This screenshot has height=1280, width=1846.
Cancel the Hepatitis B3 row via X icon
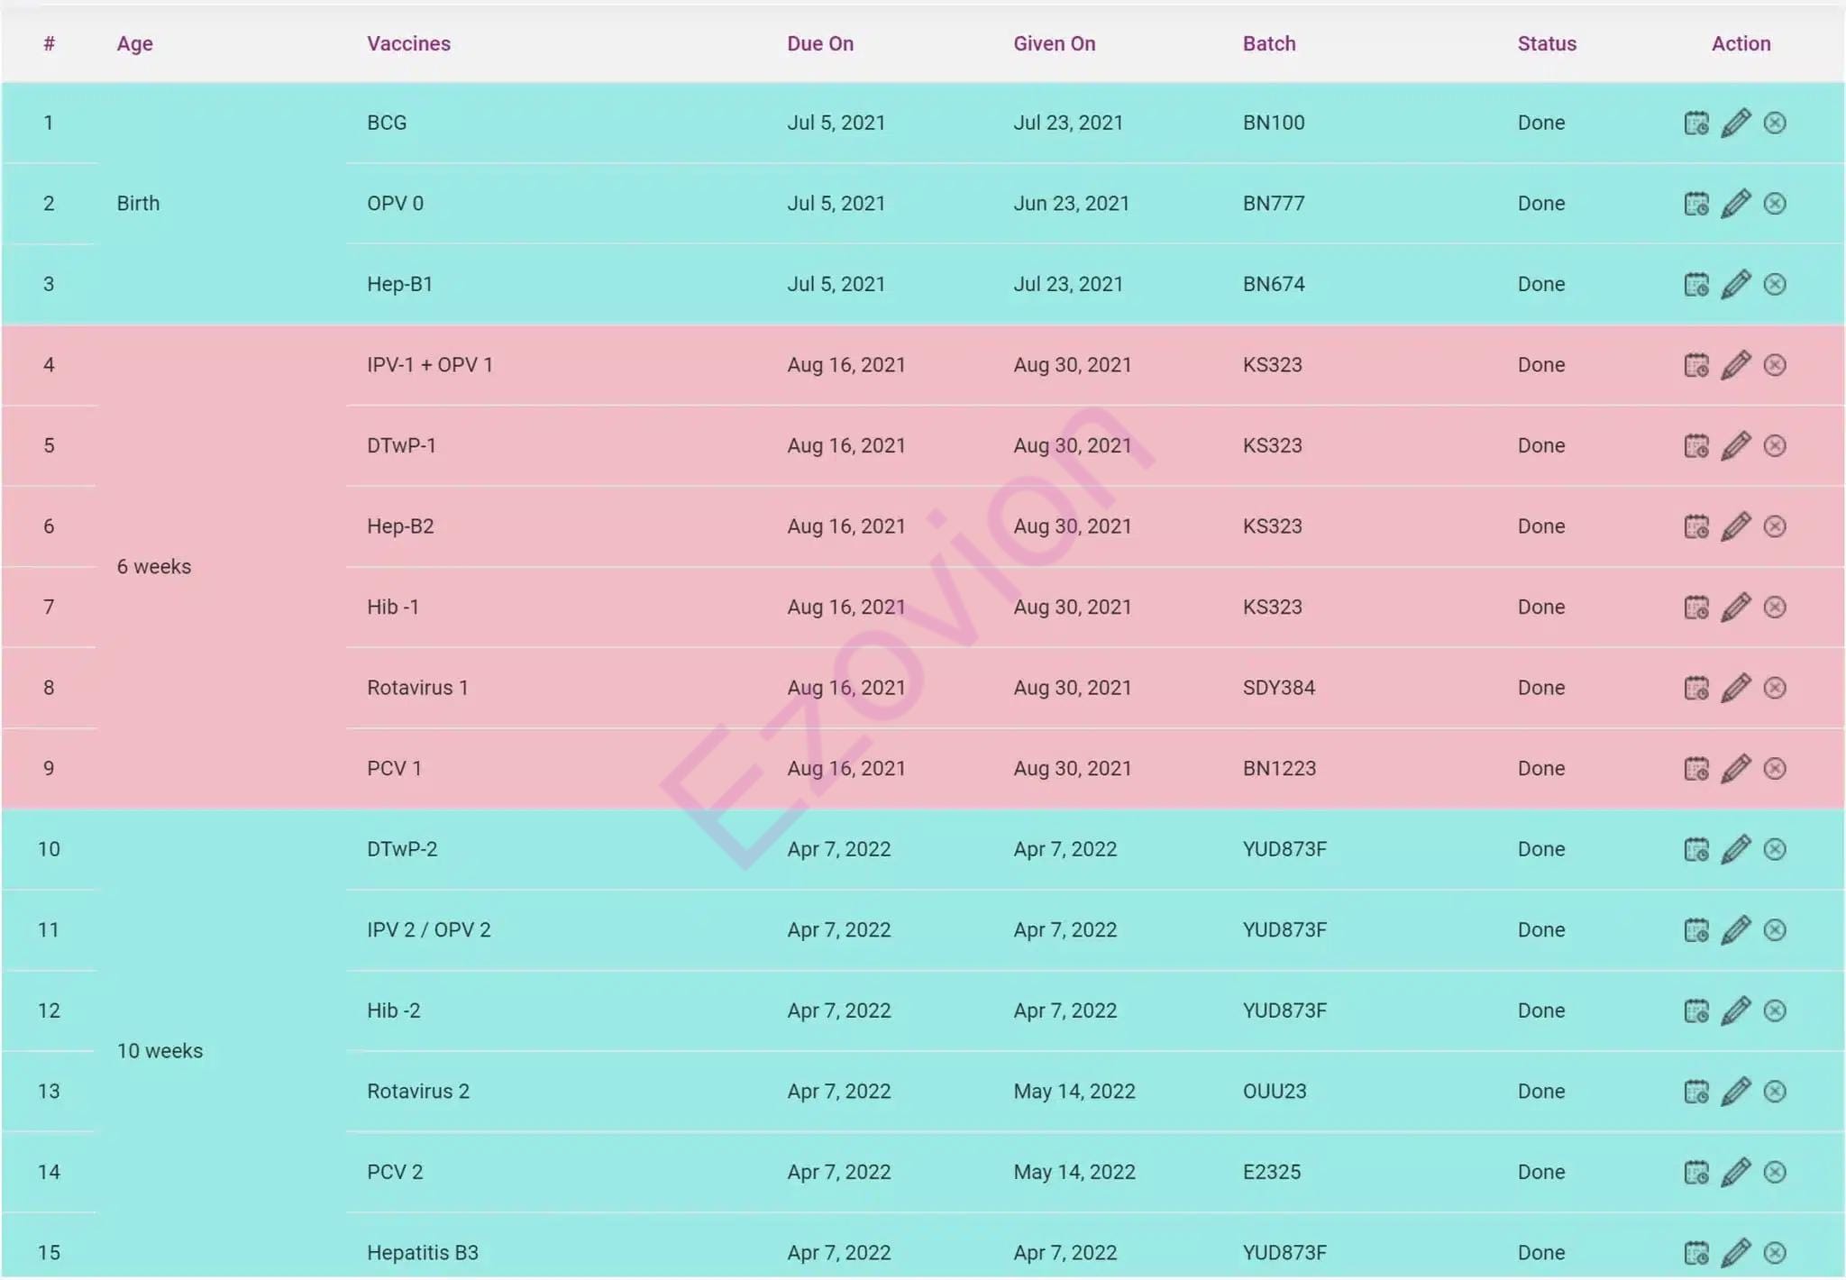[1774, 1252]
